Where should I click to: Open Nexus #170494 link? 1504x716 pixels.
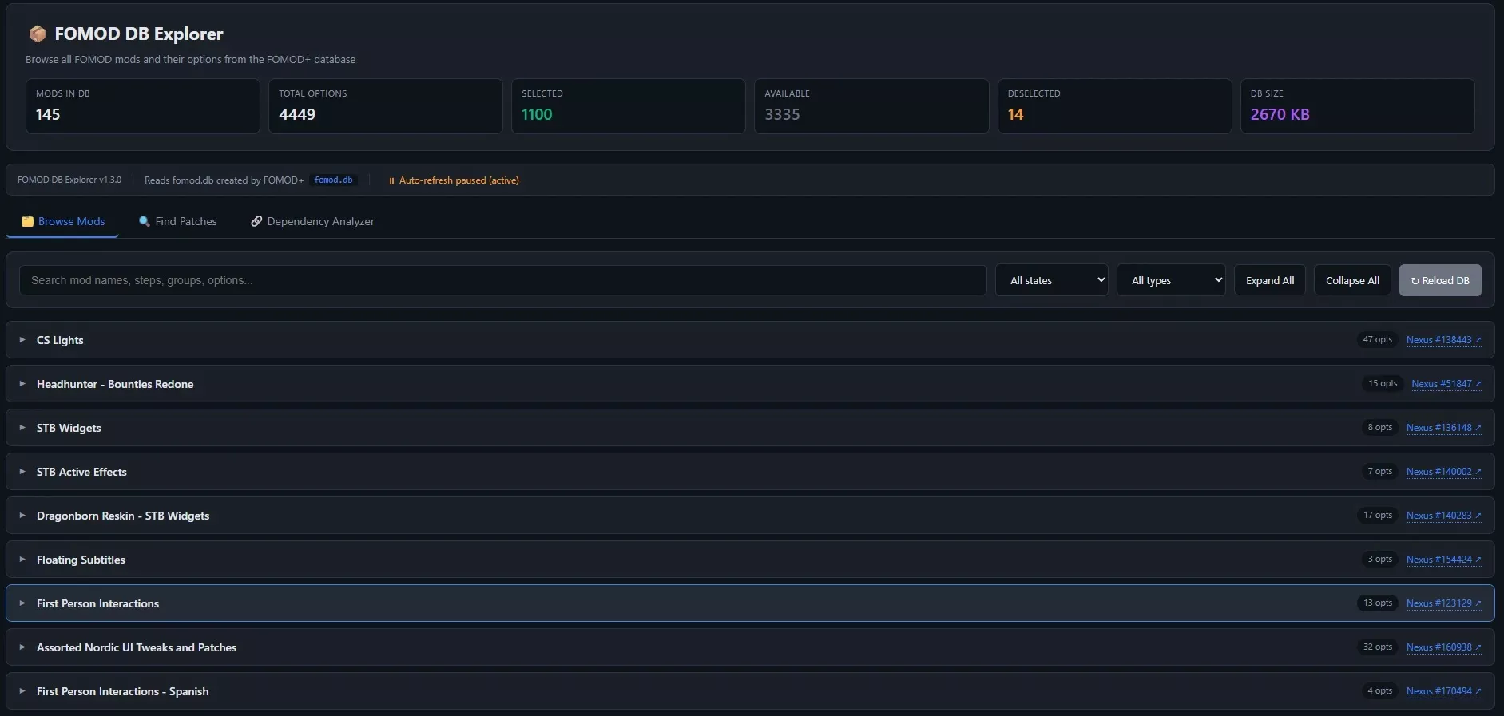[x=1443, y=691]
